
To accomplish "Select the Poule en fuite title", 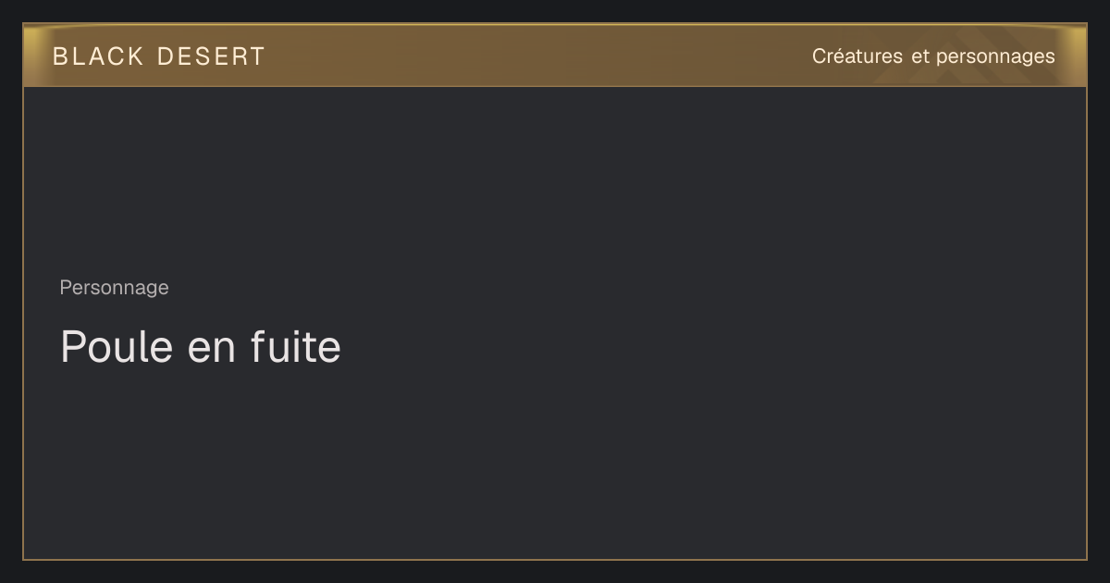I will 201,347.
